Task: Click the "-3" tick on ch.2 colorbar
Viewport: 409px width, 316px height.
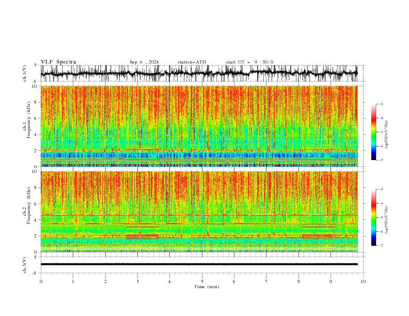Action: pos(381,189)
